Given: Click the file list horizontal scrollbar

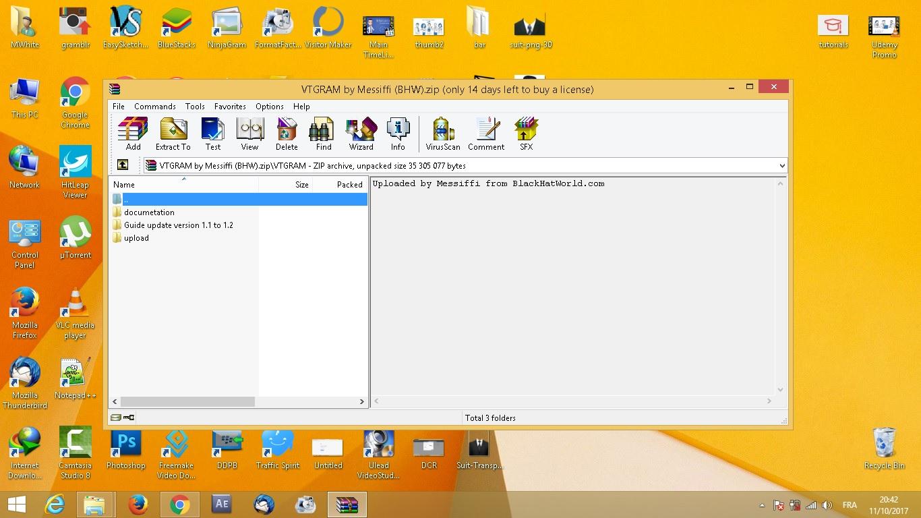Looking at the screenshot, I should pyautogui.click(x=187, y=401).
